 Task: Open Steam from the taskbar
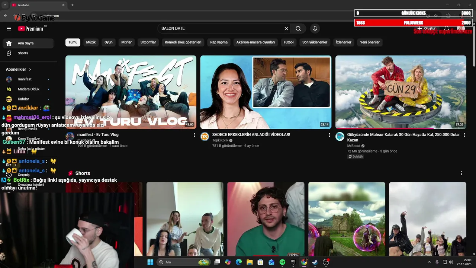pos(315,262)
